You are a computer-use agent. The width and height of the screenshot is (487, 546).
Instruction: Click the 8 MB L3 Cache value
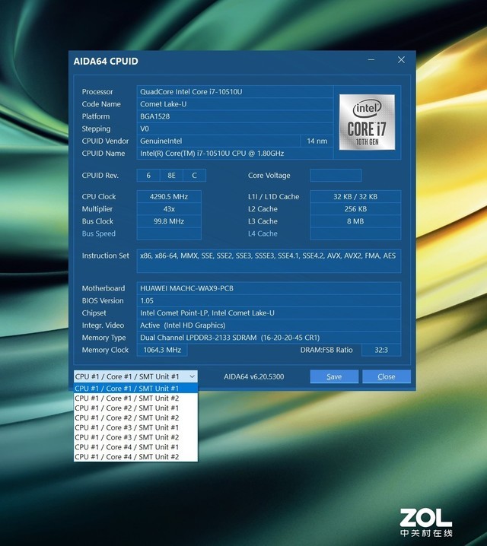coord(355,221)
